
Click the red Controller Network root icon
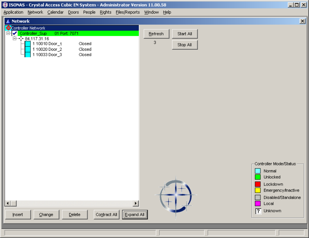8,28
